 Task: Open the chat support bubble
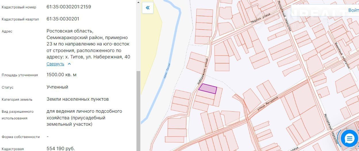[x=349, y=139]
